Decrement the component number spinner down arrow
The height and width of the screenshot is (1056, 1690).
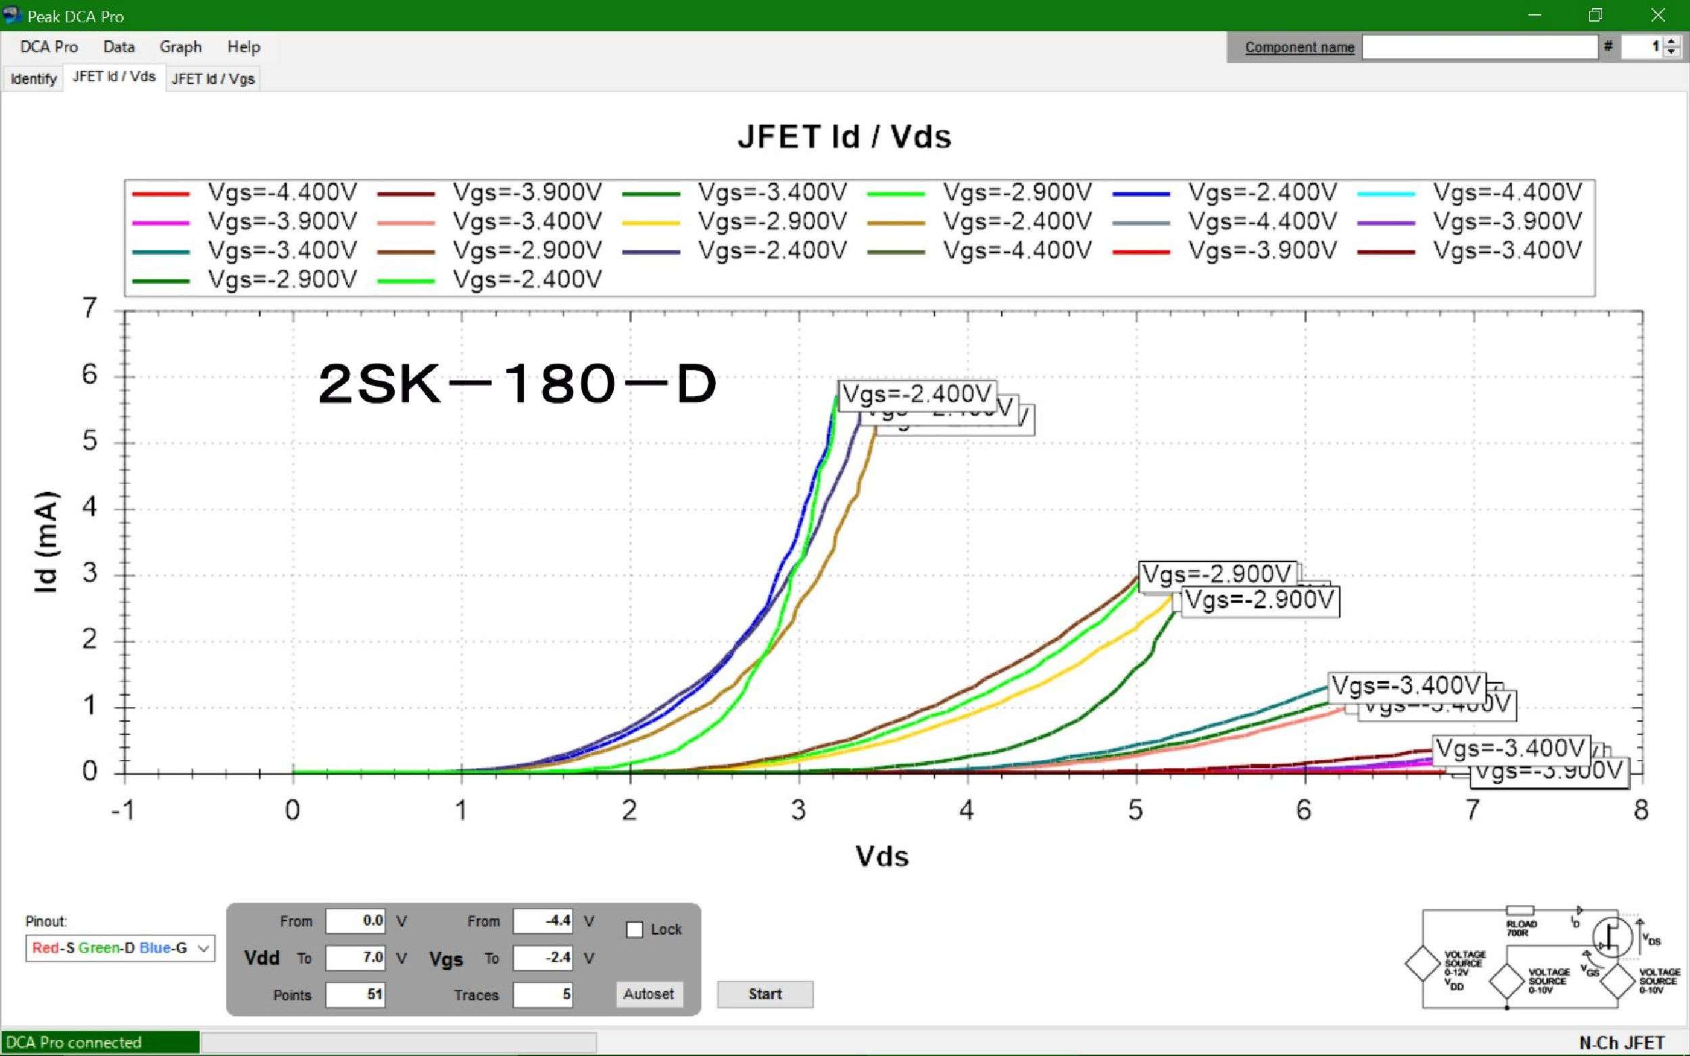tap(1671, 52)
